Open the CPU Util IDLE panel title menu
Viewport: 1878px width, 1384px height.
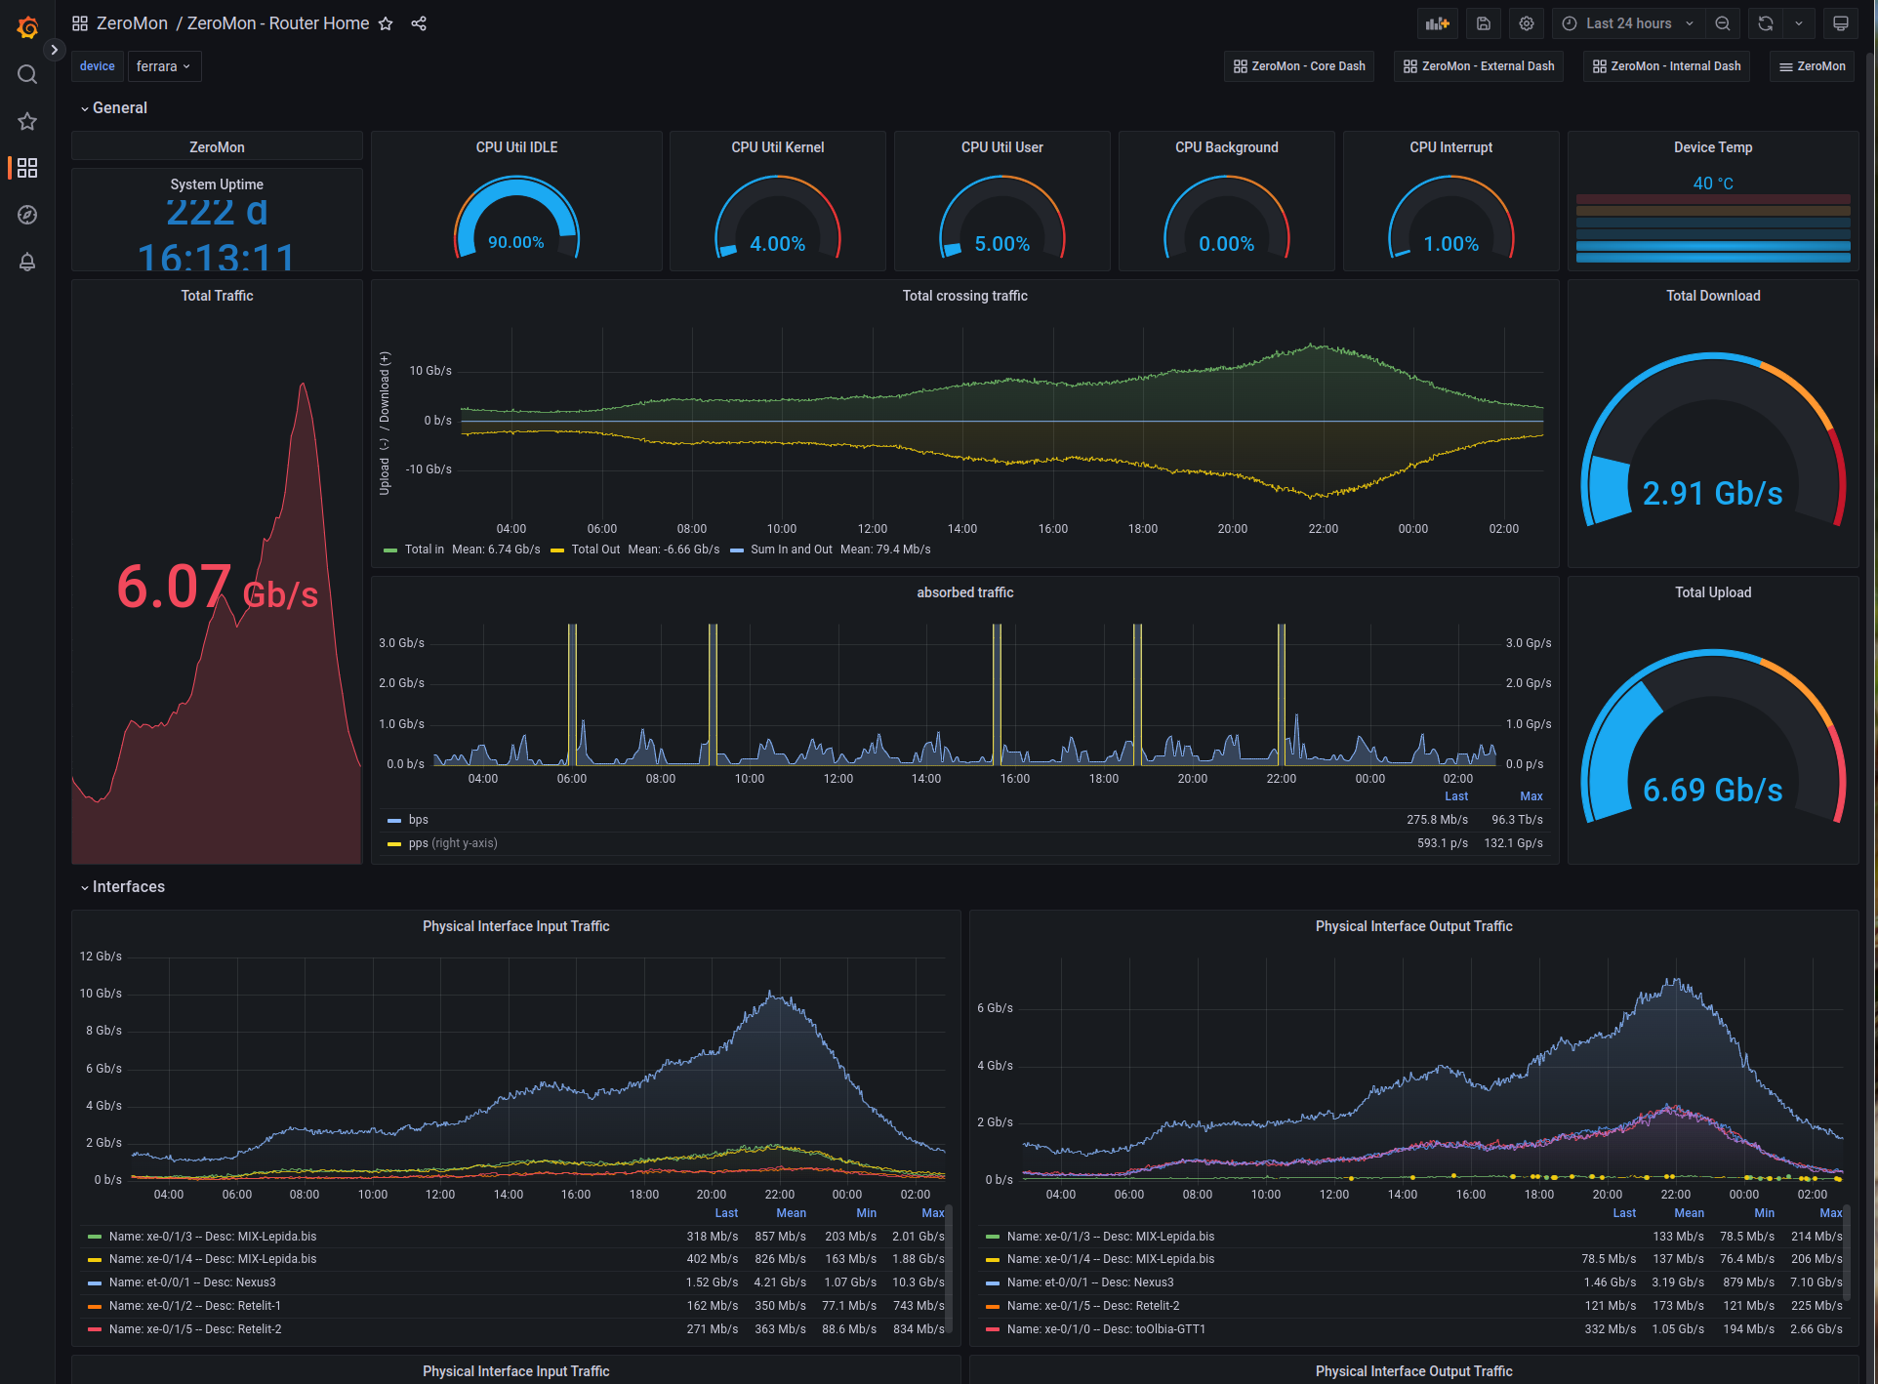(516, 147)
